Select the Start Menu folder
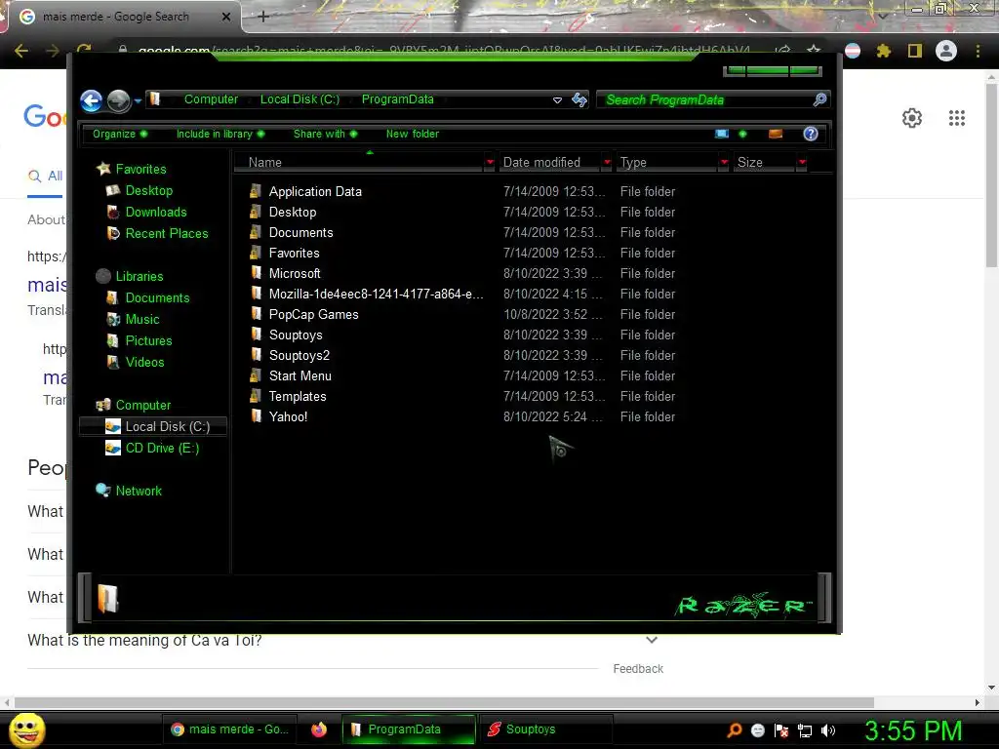 point(300,375)
